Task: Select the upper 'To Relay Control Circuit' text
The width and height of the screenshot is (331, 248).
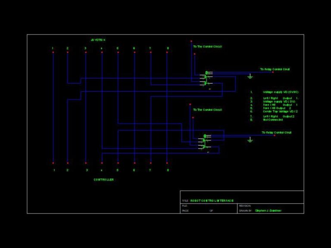Action: click(x=275, y=69)
